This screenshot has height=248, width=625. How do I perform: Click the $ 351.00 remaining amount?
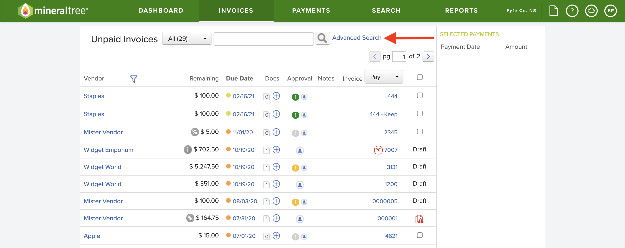[x=206, y=184]
